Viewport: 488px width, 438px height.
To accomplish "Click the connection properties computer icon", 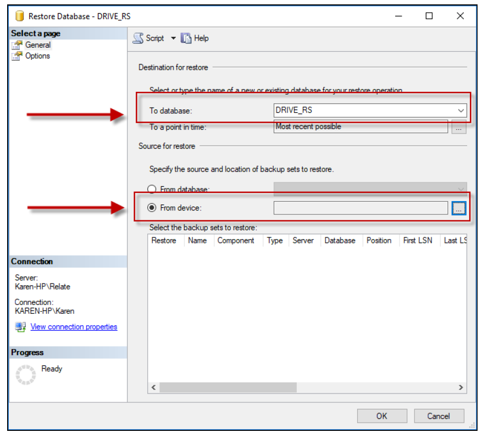I will pos(20,327).
